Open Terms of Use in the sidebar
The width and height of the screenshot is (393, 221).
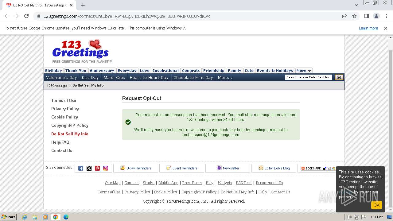point(64,100)
